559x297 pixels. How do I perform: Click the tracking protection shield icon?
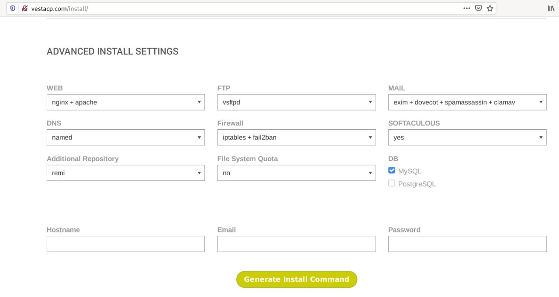pyautogui.click(x=13, y=8)
